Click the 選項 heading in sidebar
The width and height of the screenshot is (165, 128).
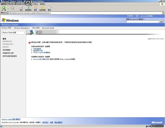pos(4,39)
